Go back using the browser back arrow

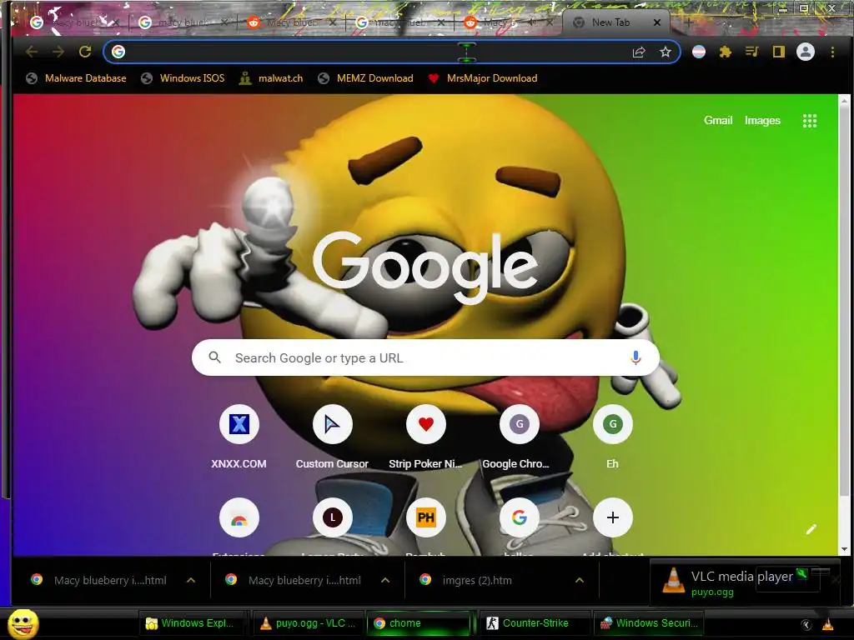32,52
